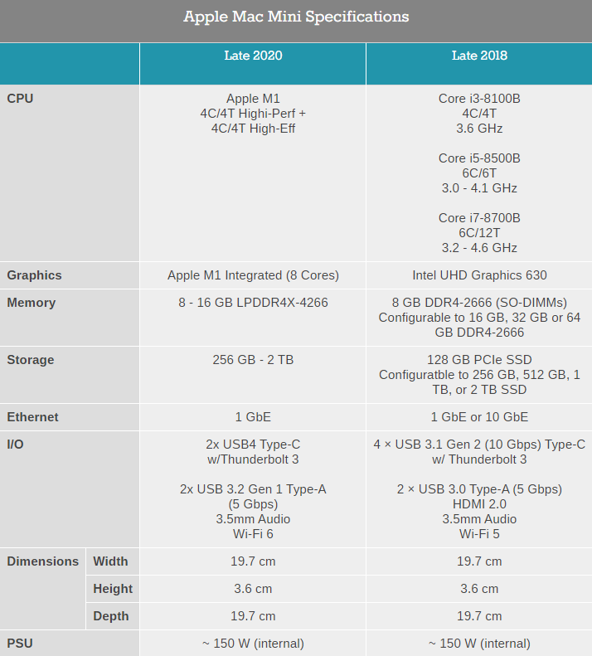The width and height of the screenshot is (592, 656).
Task: Select Late 2018 Height '3.6 cm' value
Action: [x=479, y=589]
